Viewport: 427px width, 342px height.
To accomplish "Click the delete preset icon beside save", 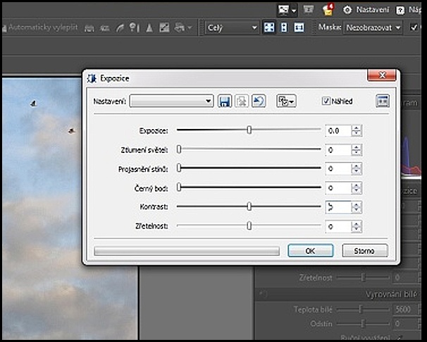I will click(x=242, y=102).
